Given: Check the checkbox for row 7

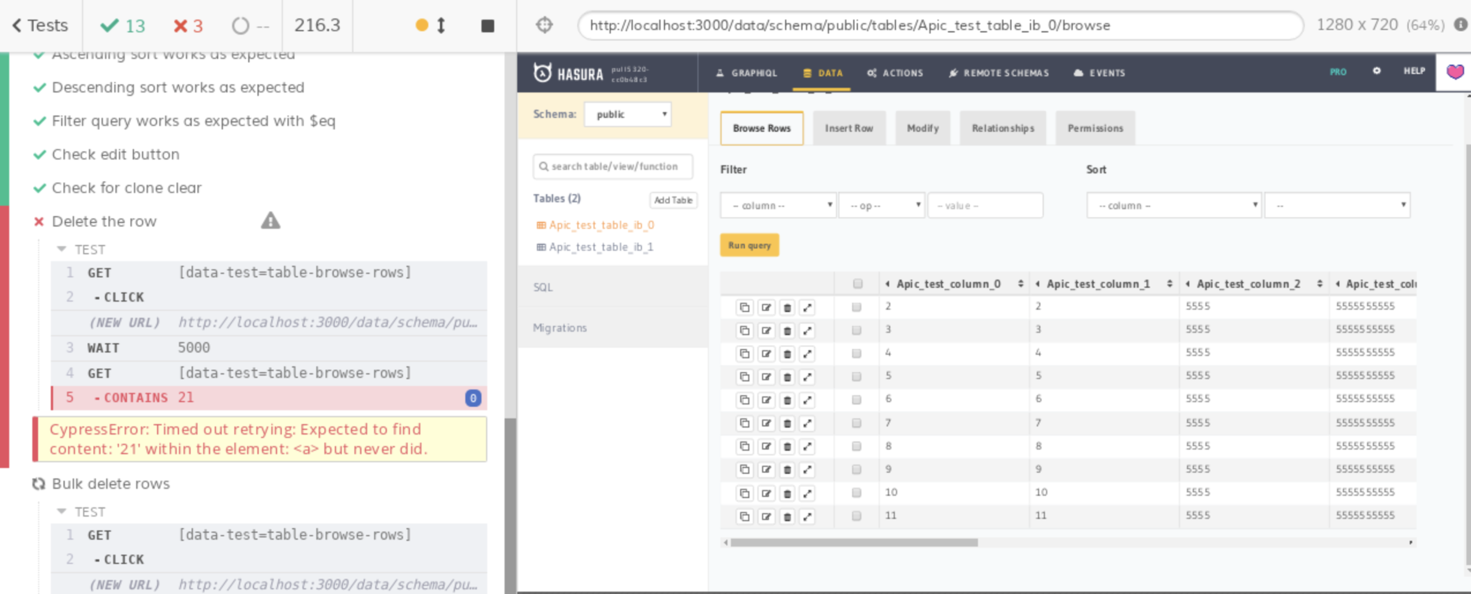Looking at the screenshot, I should [857, 423].
